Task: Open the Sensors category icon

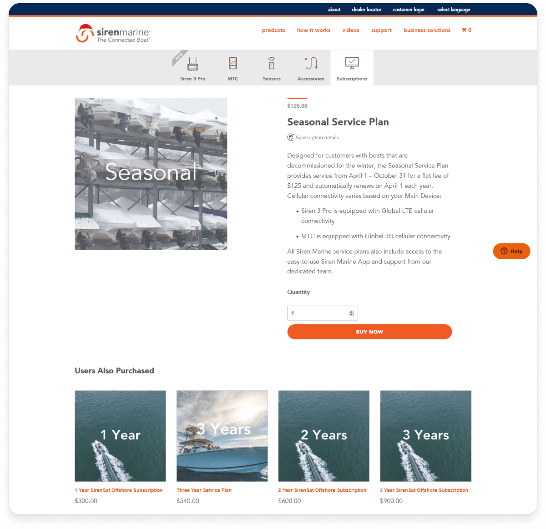Action: pyautogui.click(x=272, y=63)
